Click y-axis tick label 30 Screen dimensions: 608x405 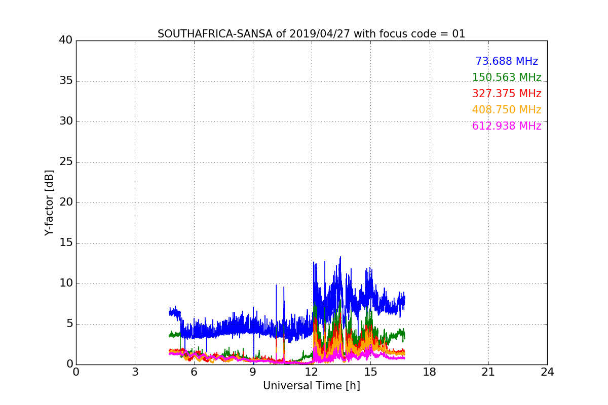[x=66, y=121]
